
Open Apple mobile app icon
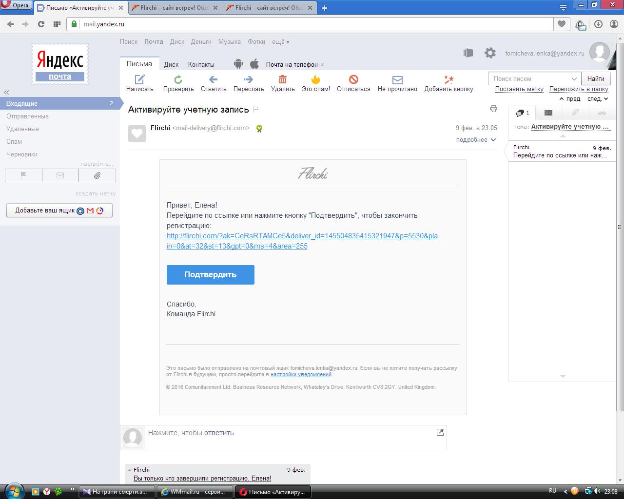pos(254,64)
